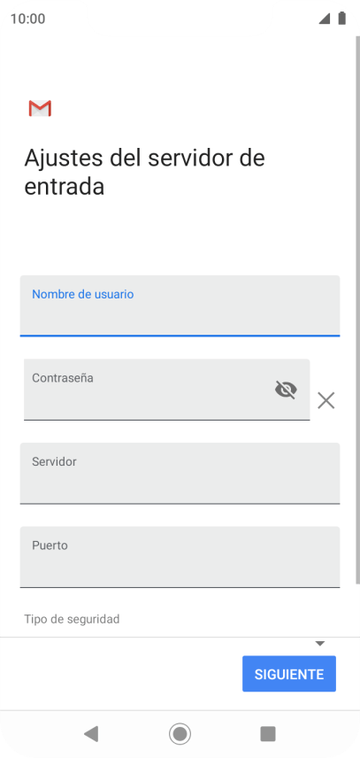360x758 pixels.
Task: Tap the battery status icon
Action: pyautogui.click(x=341, y=19)
